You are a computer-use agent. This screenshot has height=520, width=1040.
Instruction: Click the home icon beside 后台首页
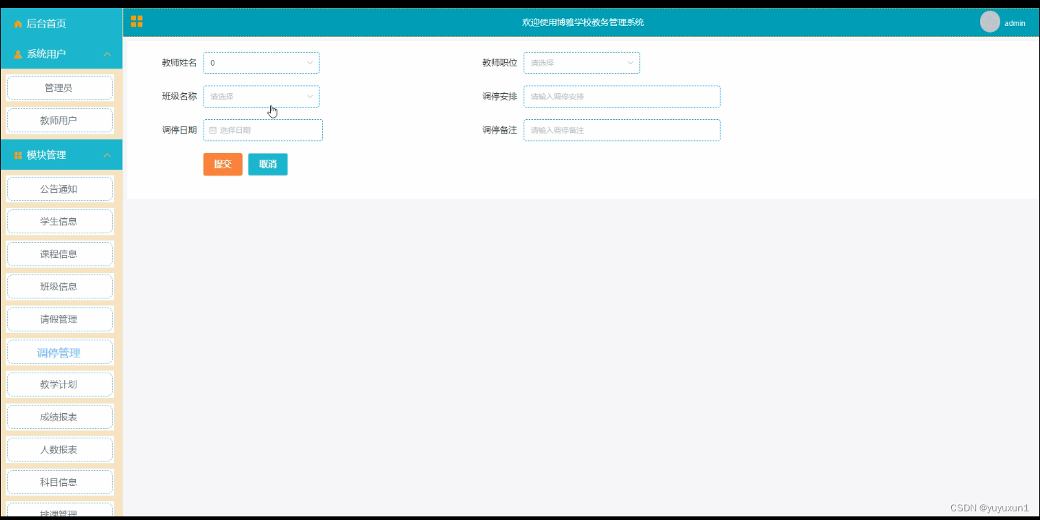(18, 24)
